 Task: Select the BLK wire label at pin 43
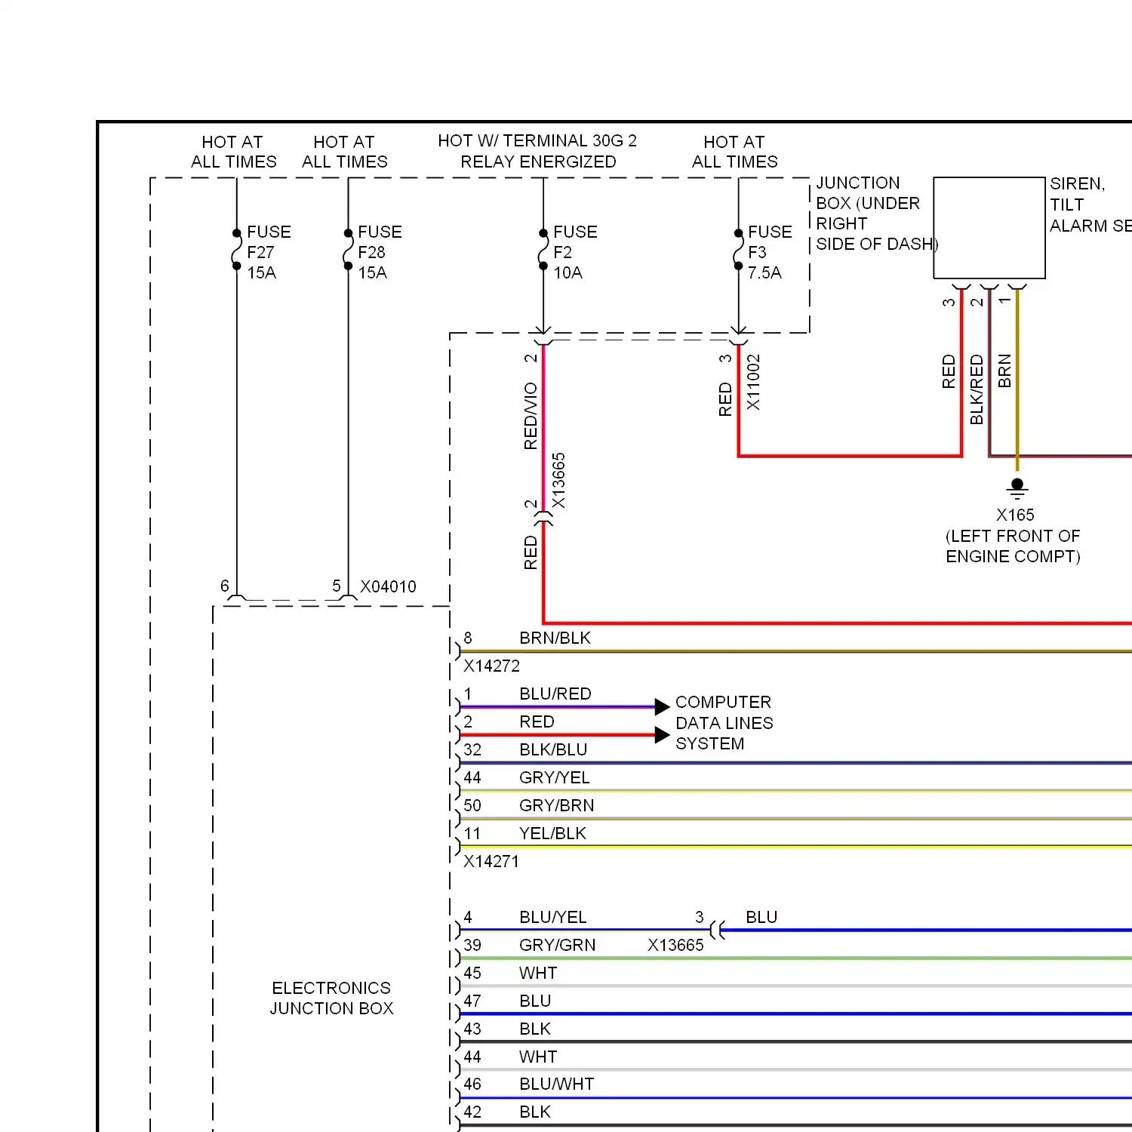535,1029
